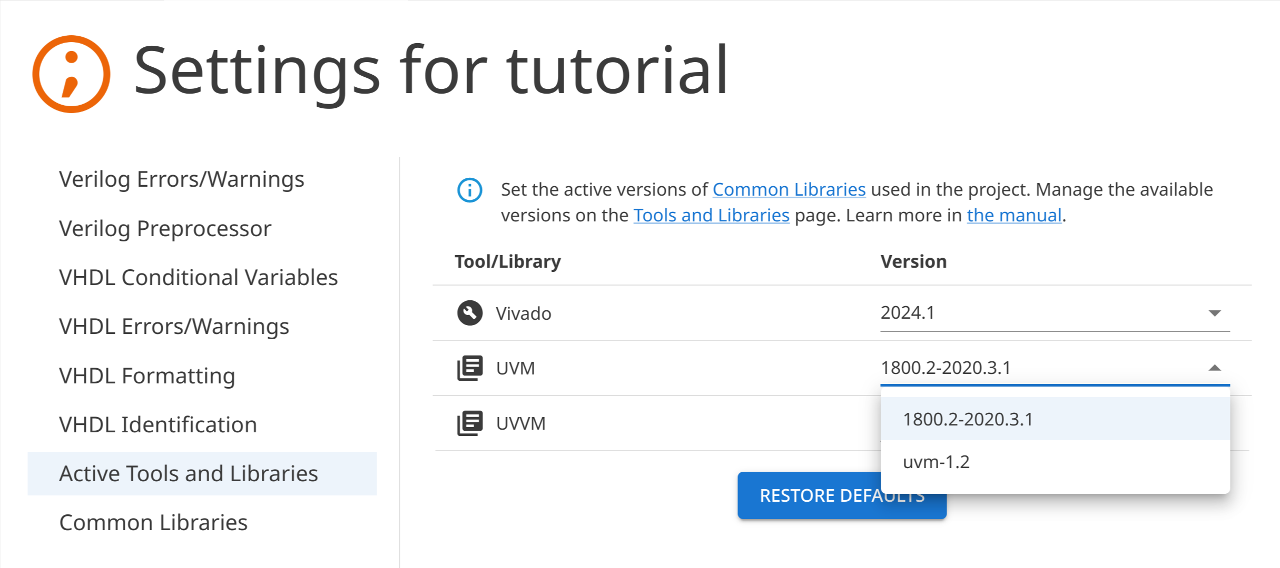Click the orange Sigasi logo icon
The width and height of the screenshot is (1280, 568).
tap(71, 74)
